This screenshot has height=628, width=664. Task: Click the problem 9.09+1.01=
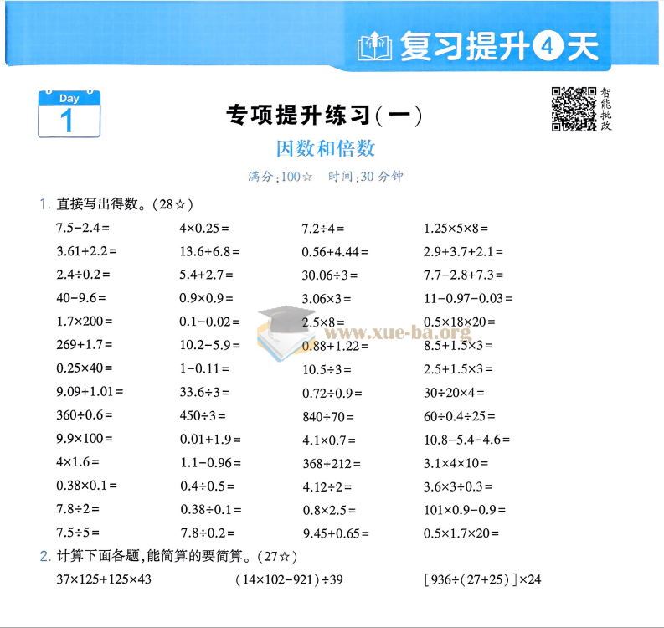(x=90, y=391)
